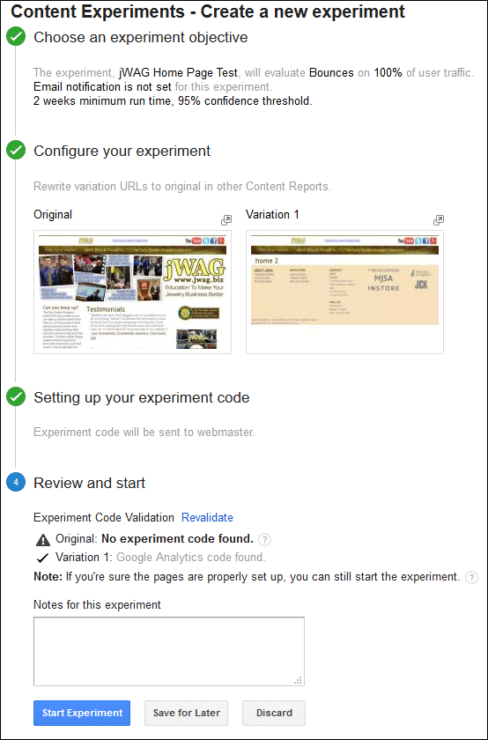
Task: Click the Experiment Code Validation label
Action: tap(104, 518)
